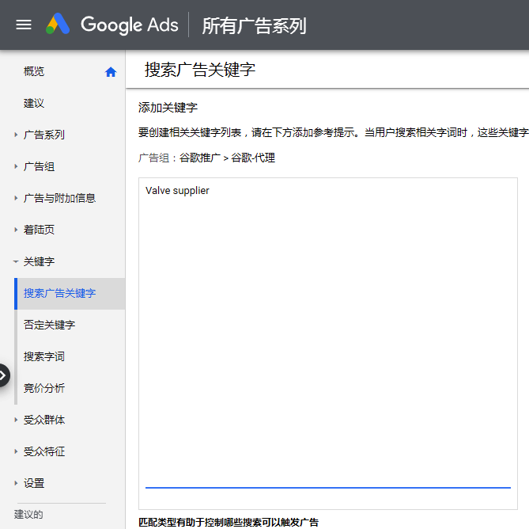Viewport: 529px width, 529px height.
Task: Expand the 受众特征 section
Action: tap(16, 451)
